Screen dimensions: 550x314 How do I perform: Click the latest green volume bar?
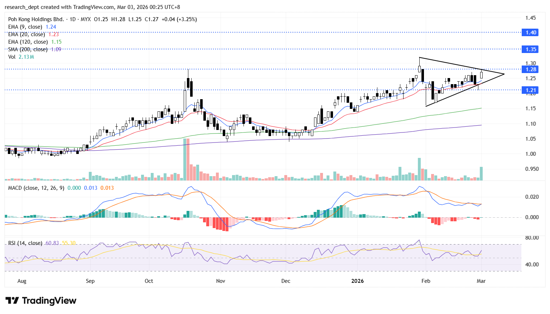tap(481, 174)
